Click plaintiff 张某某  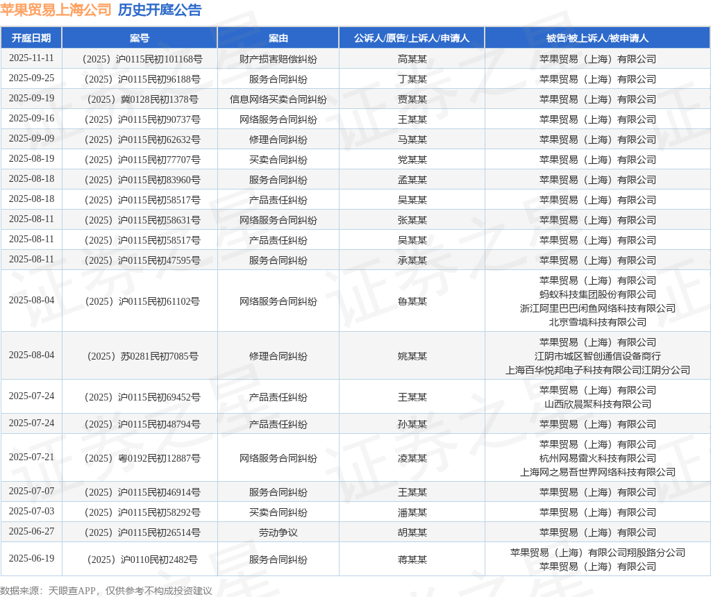coord(412,220)
